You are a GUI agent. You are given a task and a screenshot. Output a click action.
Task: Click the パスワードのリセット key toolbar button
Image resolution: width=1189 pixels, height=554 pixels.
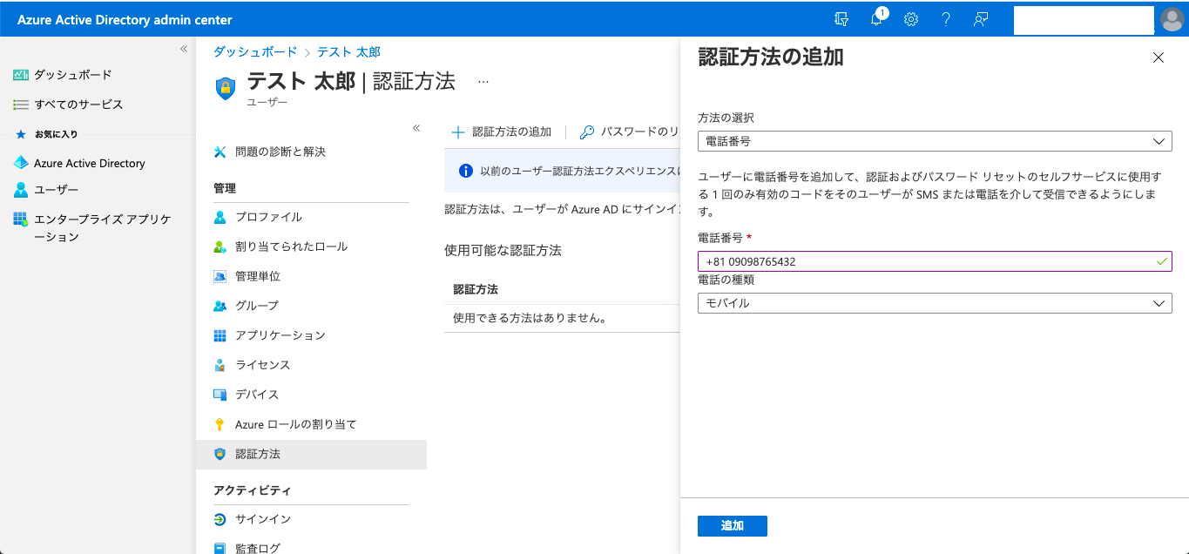(629, 132)
